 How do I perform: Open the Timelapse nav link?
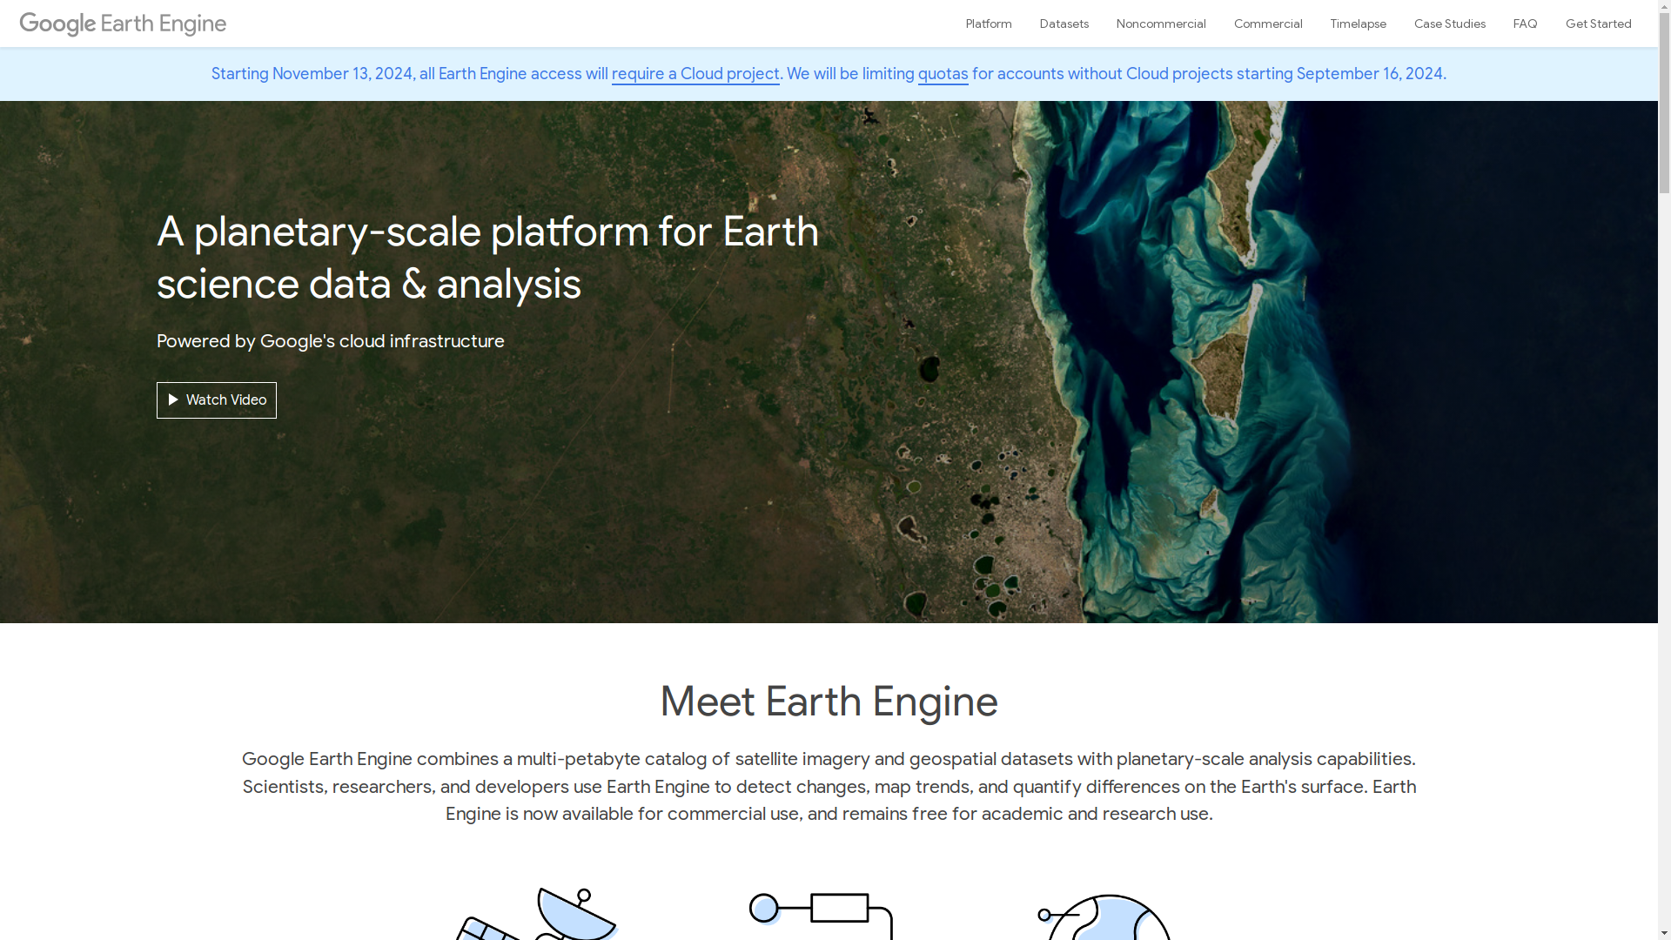(1358, 23)
